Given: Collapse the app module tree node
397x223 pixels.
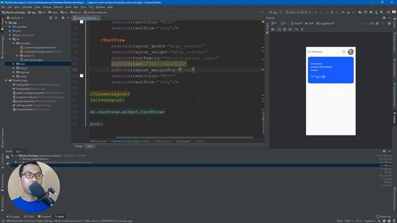Looking at the screenshot, I should [x=6, y=22].
